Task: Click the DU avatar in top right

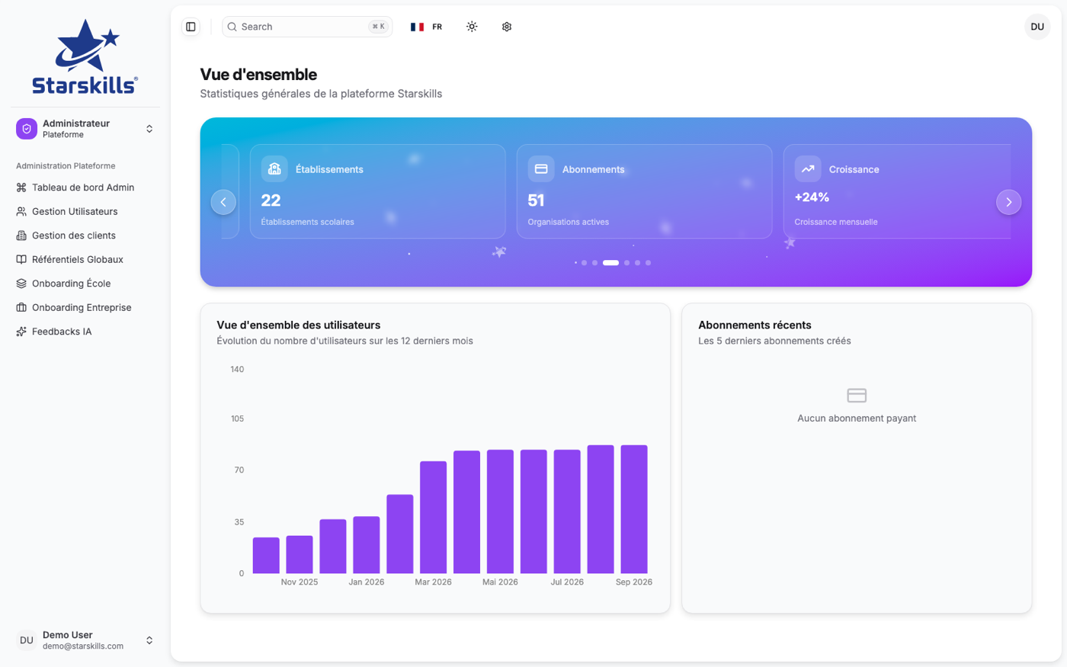Action: pos(1037,27)
